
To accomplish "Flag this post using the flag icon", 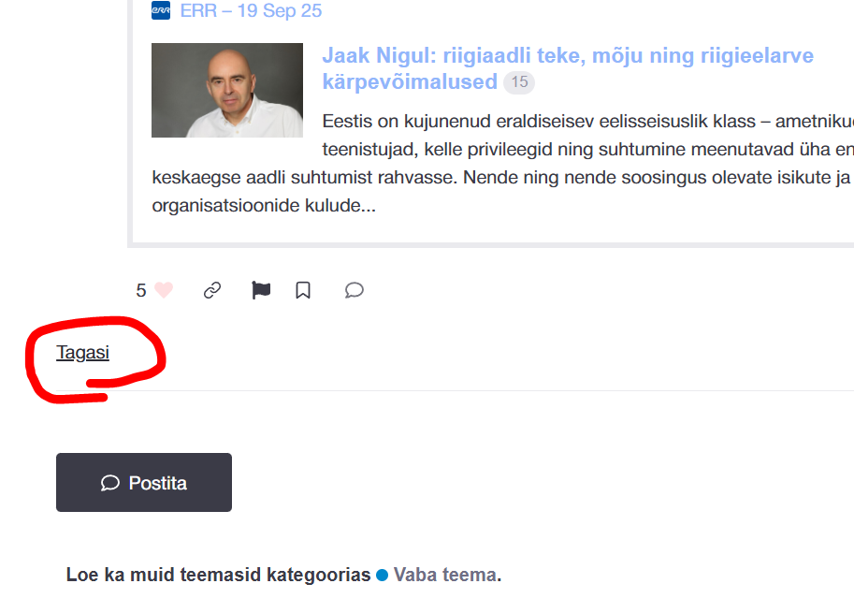I will tap(261, 290).
